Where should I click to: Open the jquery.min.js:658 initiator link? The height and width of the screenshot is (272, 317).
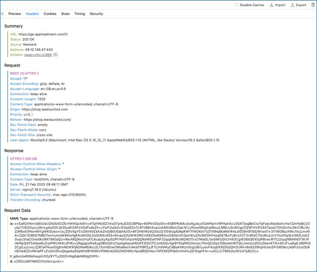(38, 55)
